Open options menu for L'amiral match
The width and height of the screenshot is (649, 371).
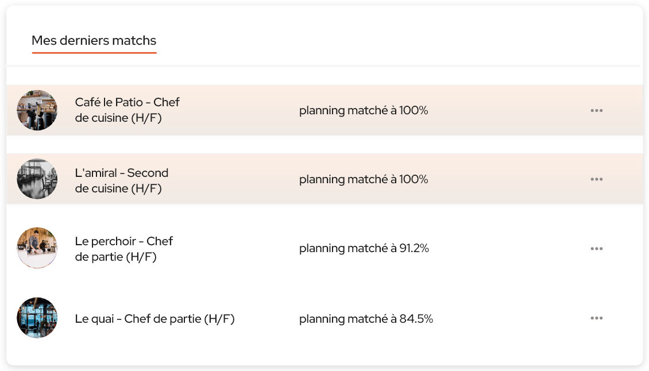click(597, 179)
